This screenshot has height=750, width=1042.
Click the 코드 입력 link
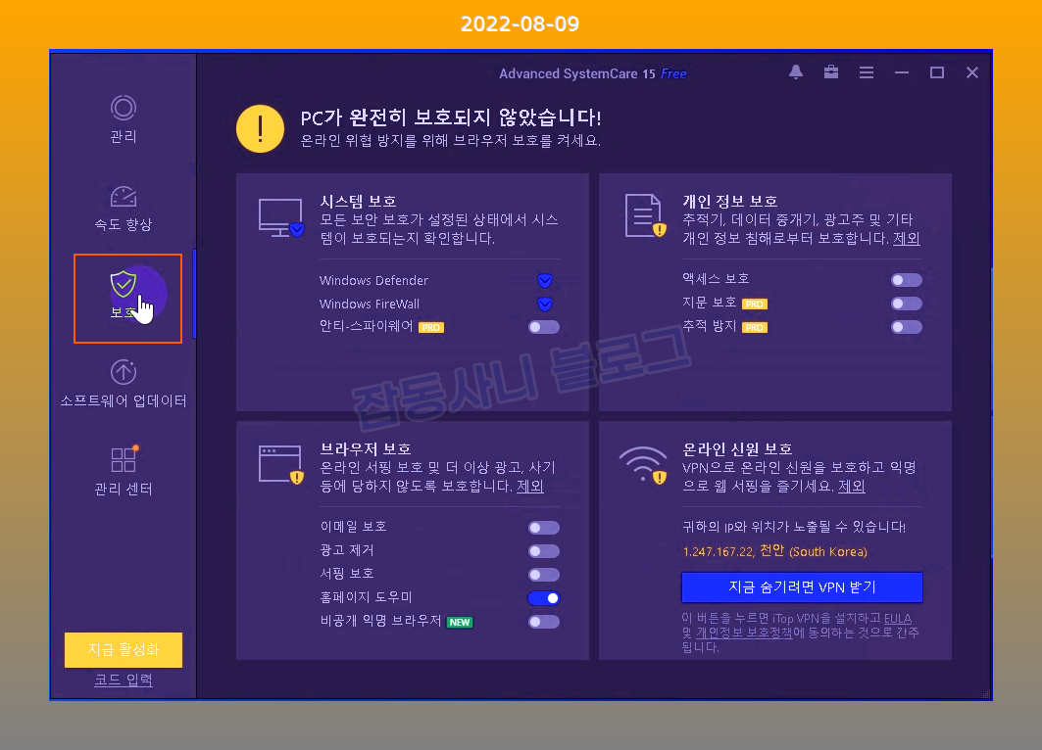click(123, 680)
